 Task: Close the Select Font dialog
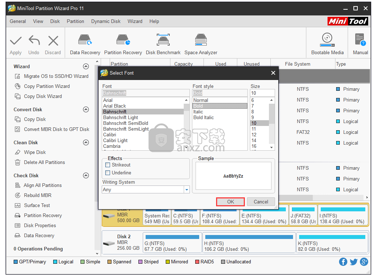tap(273, 73)
